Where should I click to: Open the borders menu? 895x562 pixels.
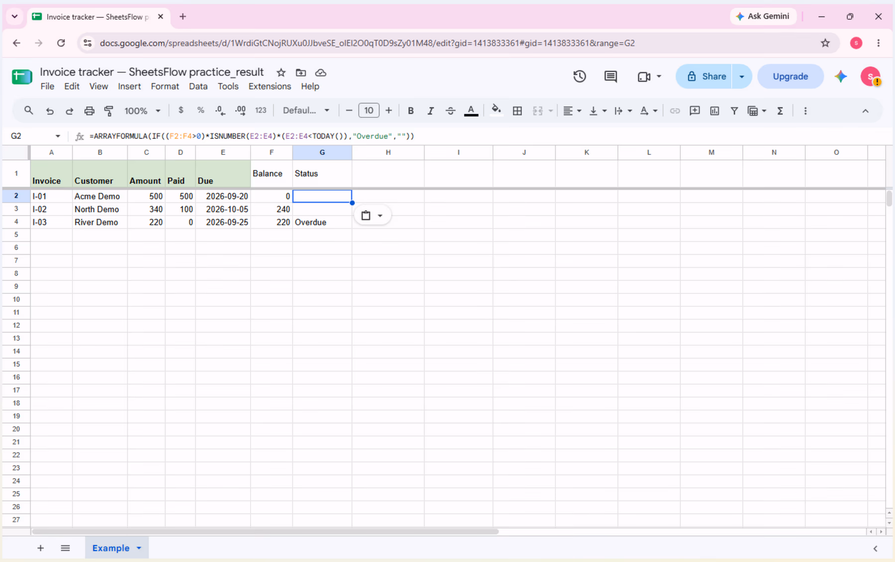517,111
